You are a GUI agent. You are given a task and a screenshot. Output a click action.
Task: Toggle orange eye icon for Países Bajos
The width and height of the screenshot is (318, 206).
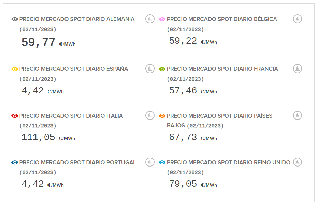tap(162, 116)
